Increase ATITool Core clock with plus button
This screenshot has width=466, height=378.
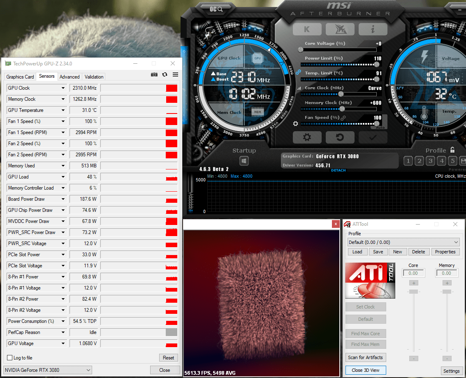point(414,283)
